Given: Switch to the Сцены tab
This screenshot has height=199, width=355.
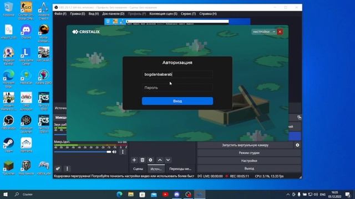Looking at the screenshot, I should pyautogui.click(x=138, y=169).
